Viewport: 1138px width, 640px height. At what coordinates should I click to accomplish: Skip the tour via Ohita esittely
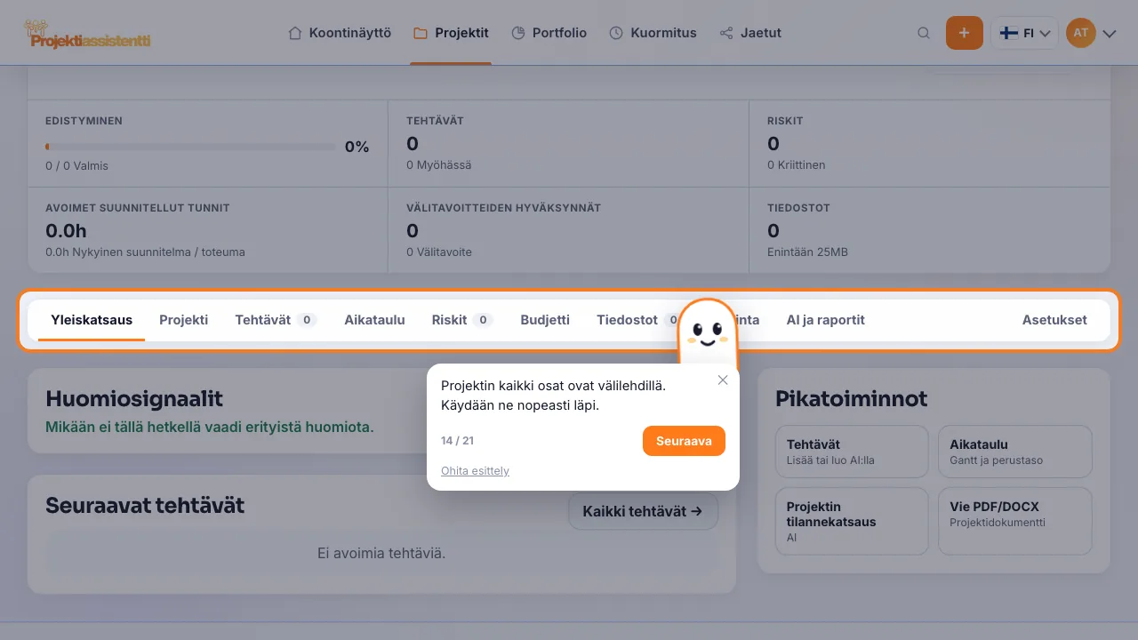coord(475,471)
